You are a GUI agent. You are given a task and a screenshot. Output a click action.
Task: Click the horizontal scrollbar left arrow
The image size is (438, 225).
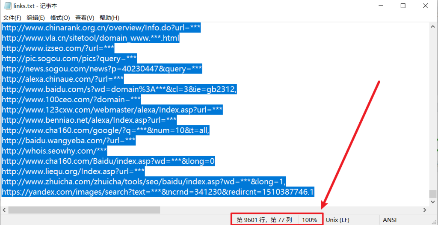[4, 210]
